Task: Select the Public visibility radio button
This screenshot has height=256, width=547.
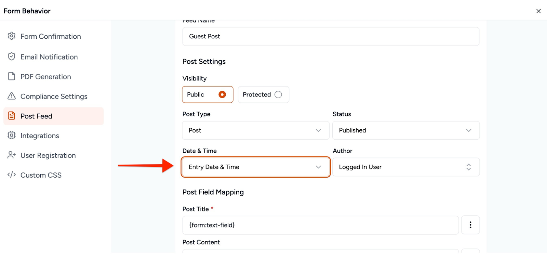Action: 222,94
